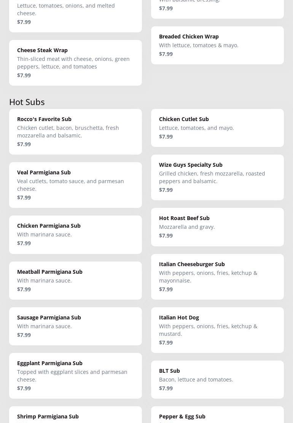Choose the Meatball Parmigiana Sub
The image size is (293, 423).
[x=75, y=280]
